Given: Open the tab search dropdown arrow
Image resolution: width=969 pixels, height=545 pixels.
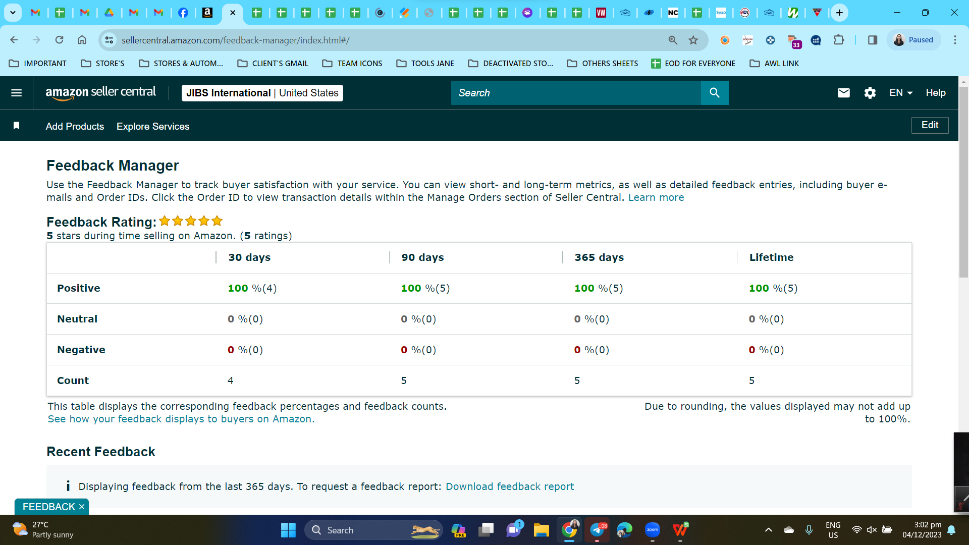Looking at the screenshot, I should coord(13,13).
